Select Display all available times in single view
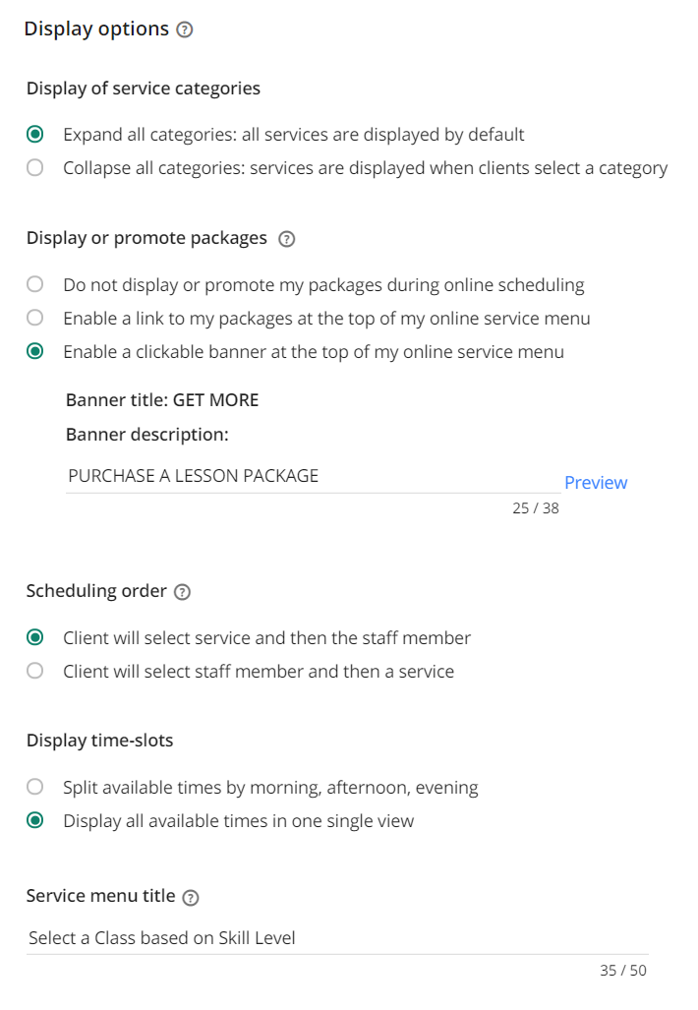 click(35, 820)
